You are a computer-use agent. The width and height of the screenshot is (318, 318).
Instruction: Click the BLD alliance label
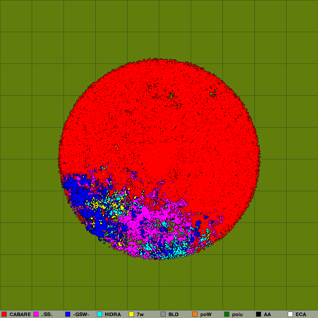coord(173,315)
